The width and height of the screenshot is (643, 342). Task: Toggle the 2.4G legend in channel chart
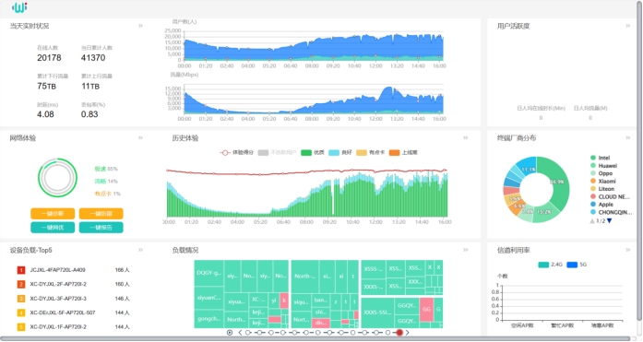pos(551,265)
